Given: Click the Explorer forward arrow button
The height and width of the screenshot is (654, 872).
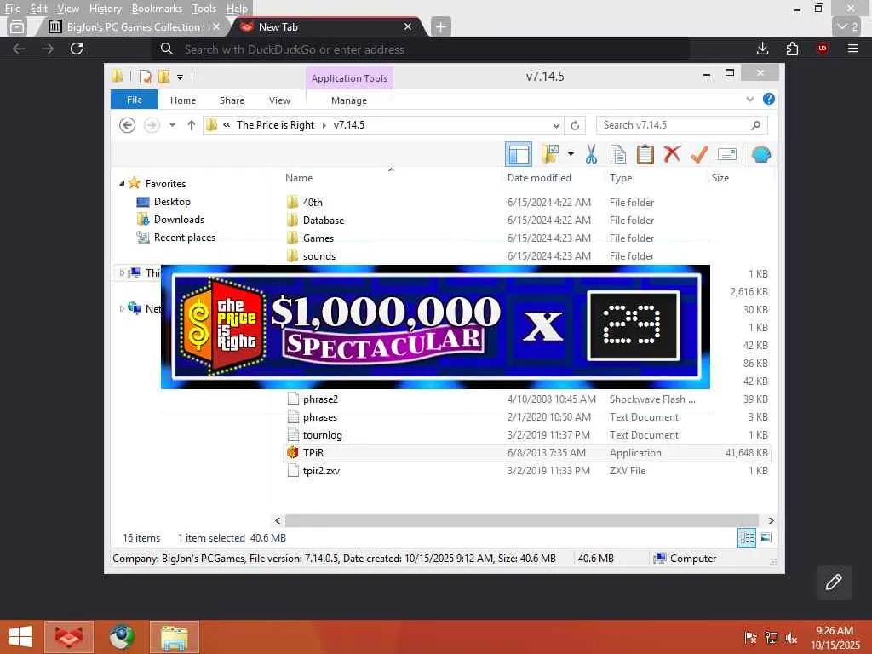Looking at the screenshot, I should coord(152,125).
